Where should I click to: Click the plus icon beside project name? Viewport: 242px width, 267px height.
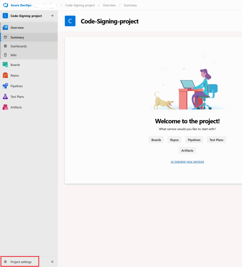pos(52,16)
